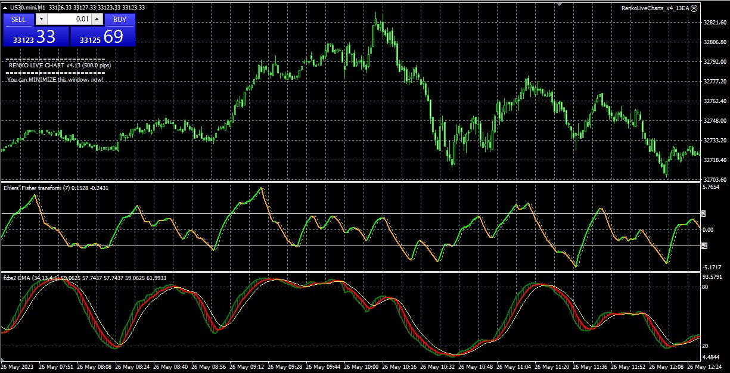The image size is (730, 373).
Task: Click the fxbs2 level 20 label
Action: (x=706, y=346)
